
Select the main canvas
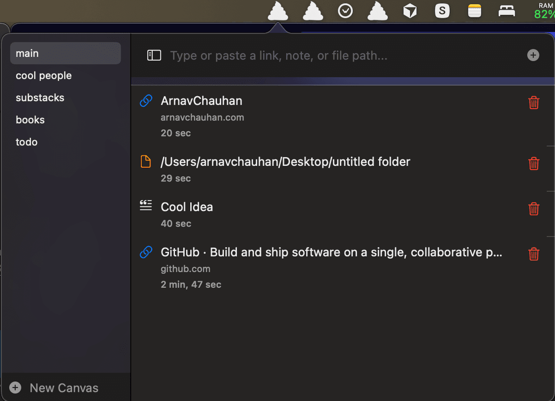pos(65,53)
